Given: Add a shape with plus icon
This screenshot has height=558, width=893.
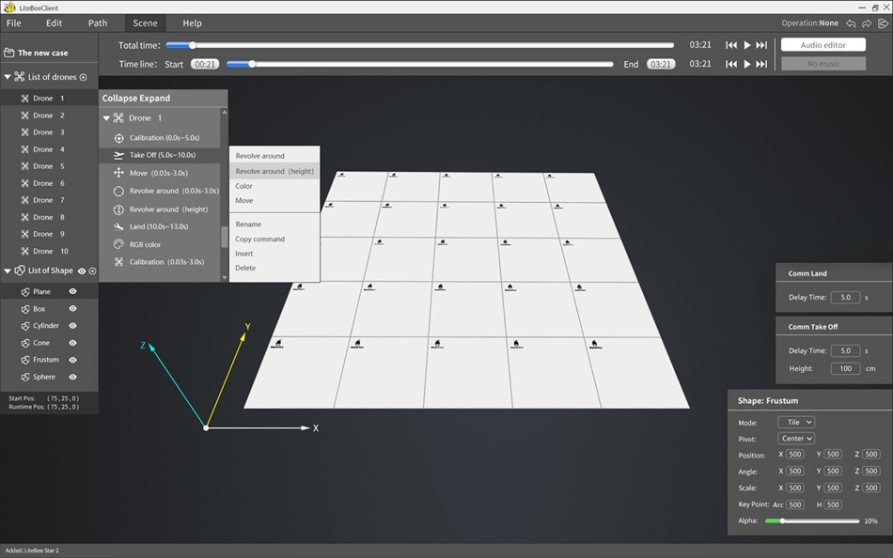Looking at the screenshot, I should (x=92, y=271).
